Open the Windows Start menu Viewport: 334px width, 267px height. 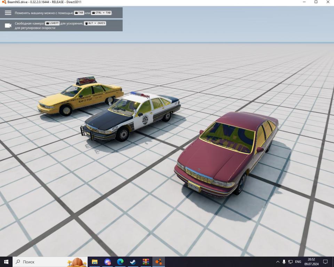6,262
